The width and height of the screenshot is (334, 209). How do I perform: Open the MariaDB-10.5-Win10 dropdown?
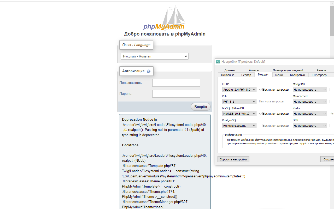pyautogui.click(x=239, y=114)
